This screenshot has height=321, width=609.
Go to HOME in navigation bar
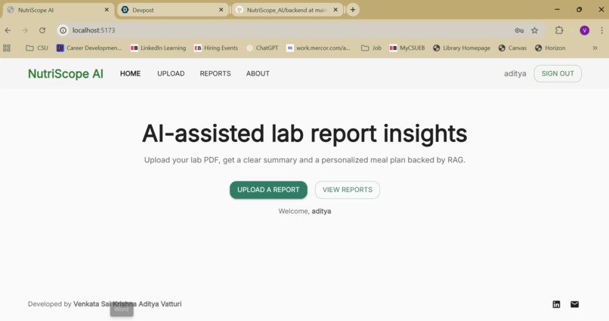coord(130,73)
